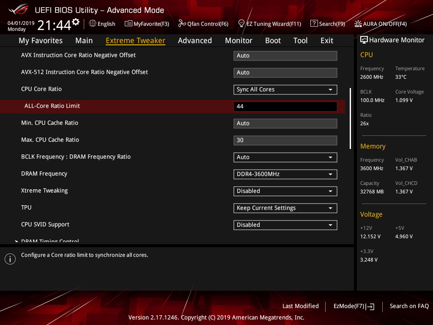Click AVX-512 Instruction Core Ratio Negative Offset field
The height and width of the screenshot is (325, 433).
pyautogui.click(x=285, y=72)
